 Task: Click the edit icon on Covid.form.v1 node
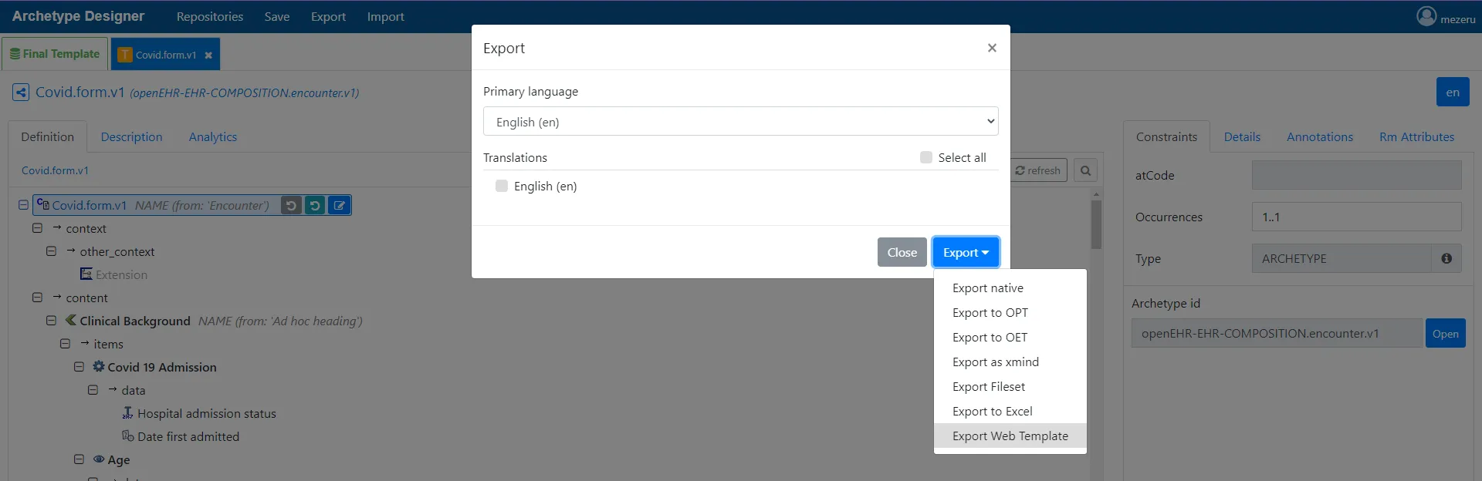(x=339, y=205)
